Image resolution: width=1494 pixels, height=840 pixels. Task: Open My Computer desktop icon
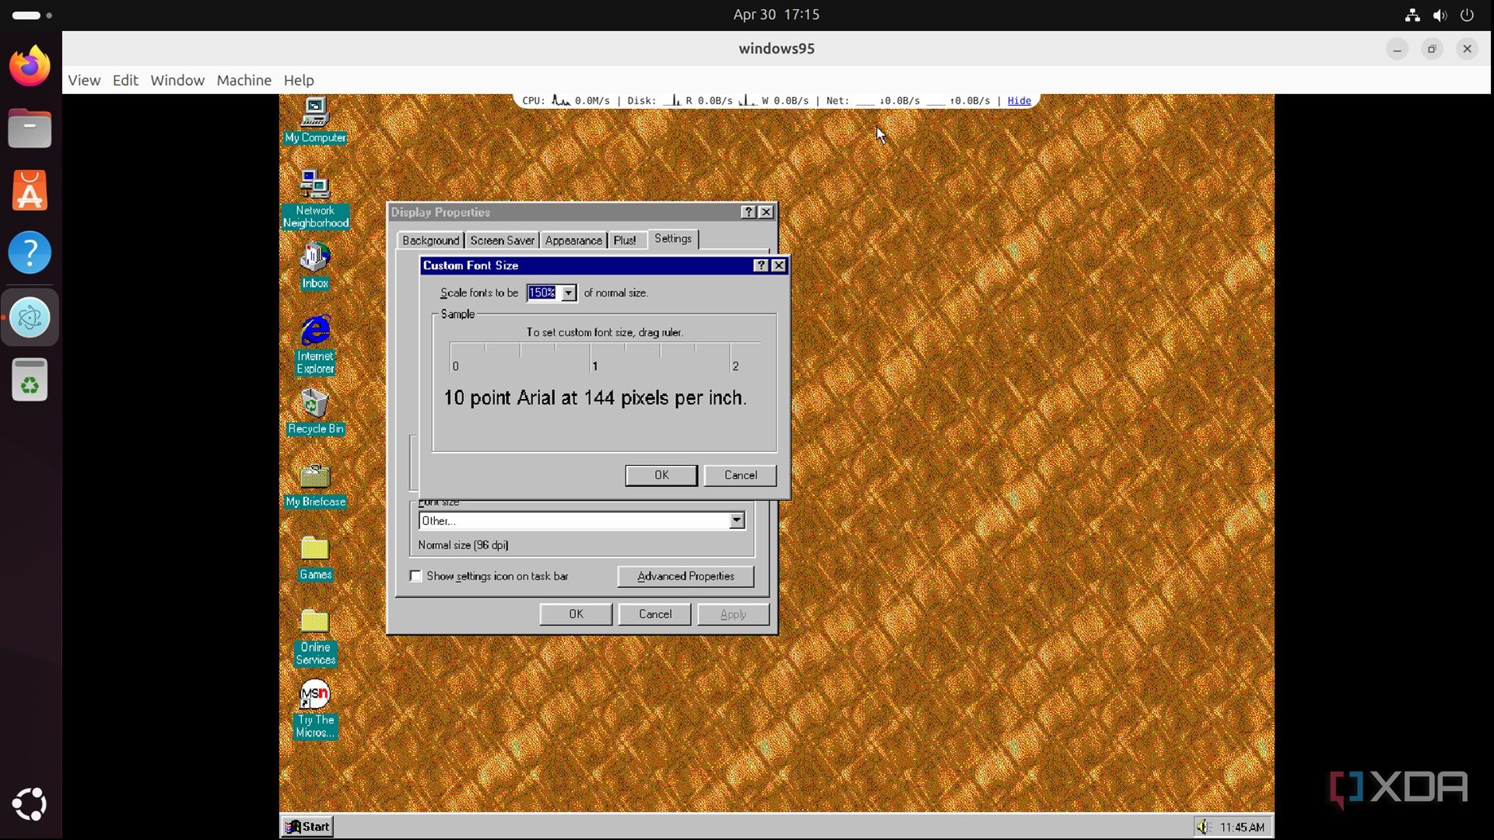point(315,121)
